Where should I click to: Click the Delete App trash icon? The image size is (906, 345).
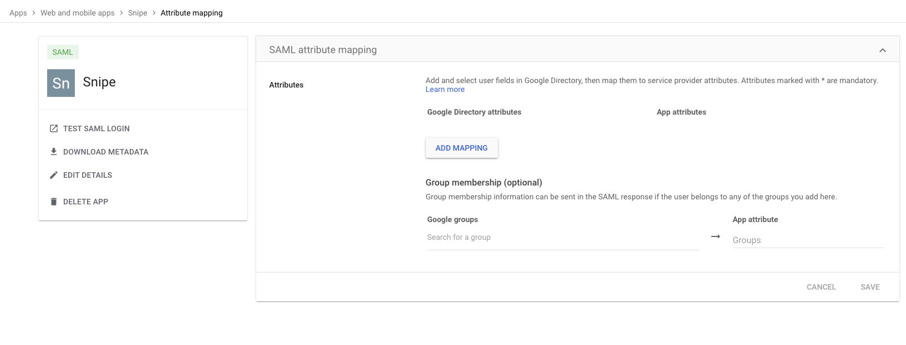[54, 202]
